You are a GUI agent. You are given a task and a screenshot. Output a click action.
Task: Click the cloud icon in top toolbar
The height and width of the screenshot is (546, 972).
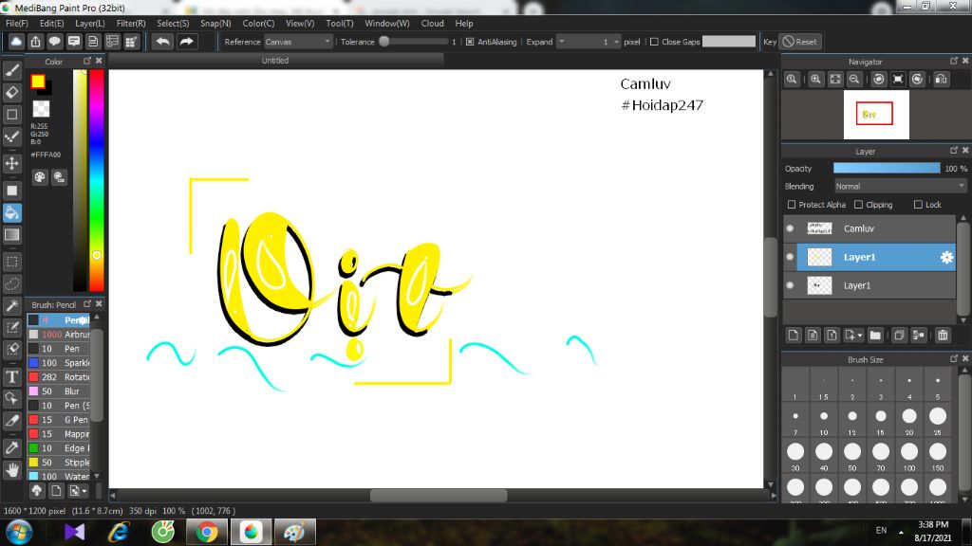pos(16,42)
